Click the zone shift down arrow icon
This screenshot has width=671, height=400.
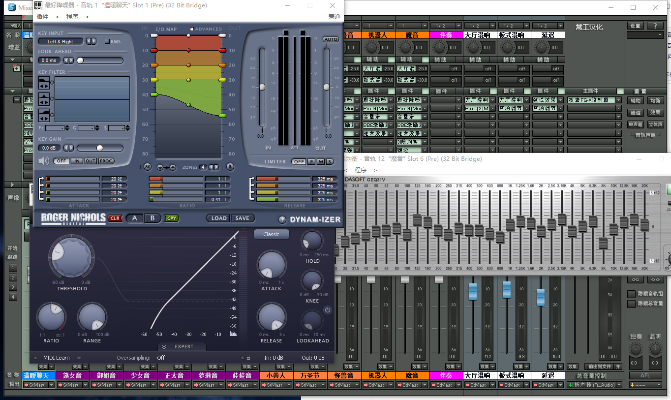pos(160,167)
